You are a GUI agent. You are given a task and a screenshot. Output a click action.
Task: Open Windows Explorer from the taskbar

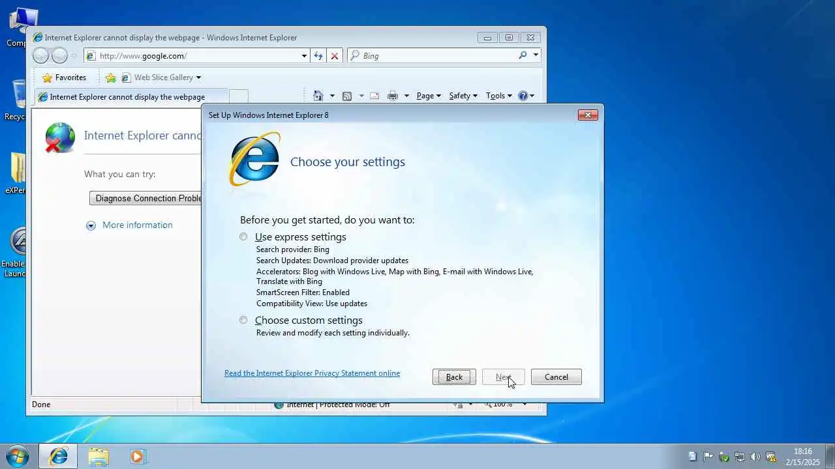(99, 457)
